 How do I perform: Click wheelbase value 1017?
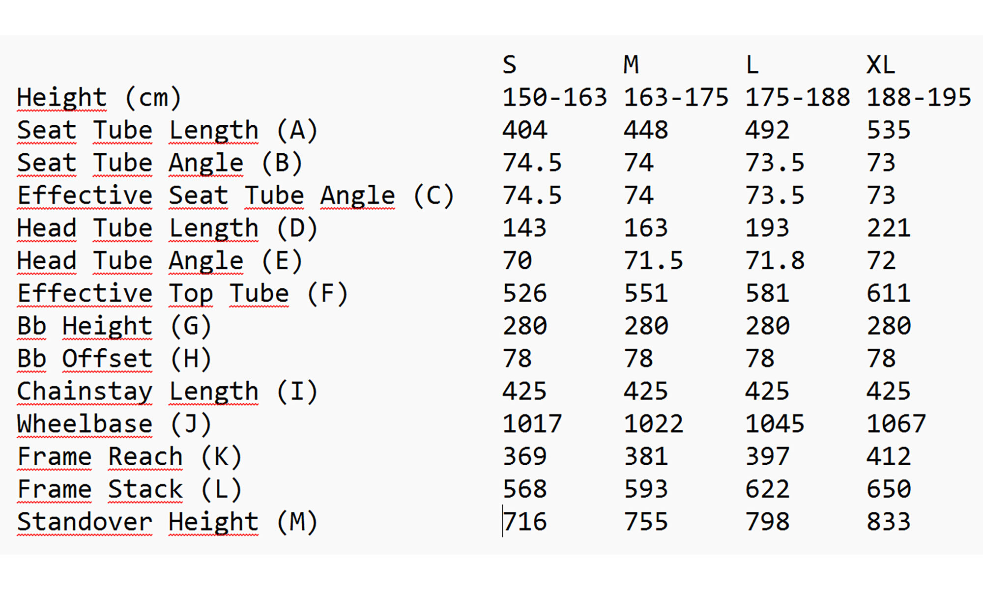pyautogui.click(x=532, y=424)
